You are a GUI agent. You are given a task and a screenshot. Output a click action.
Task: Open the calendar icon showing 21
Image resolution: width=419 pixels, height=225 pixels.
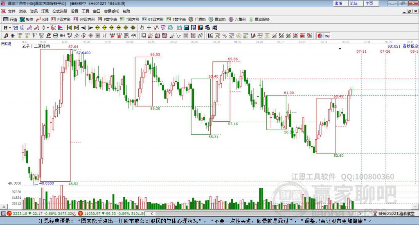[x=179, y=28]
